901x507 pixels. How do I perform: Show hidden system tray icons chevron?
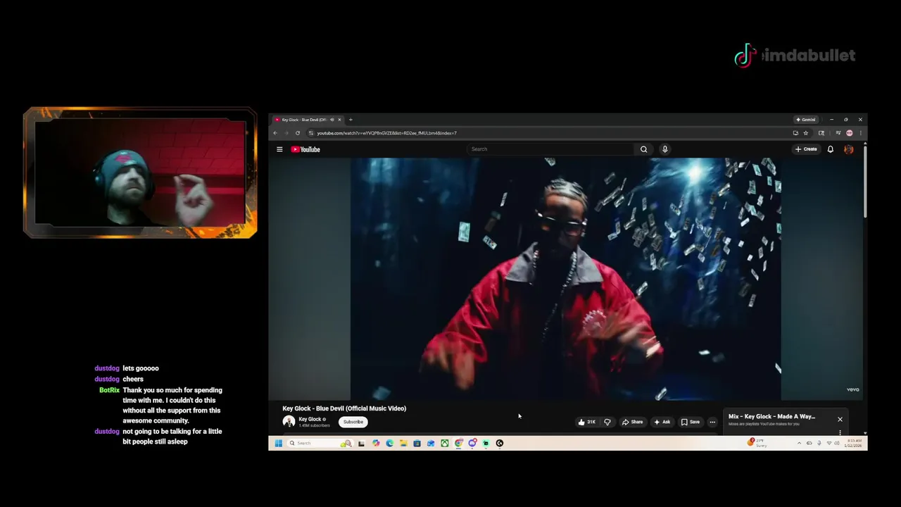(799, 443)
